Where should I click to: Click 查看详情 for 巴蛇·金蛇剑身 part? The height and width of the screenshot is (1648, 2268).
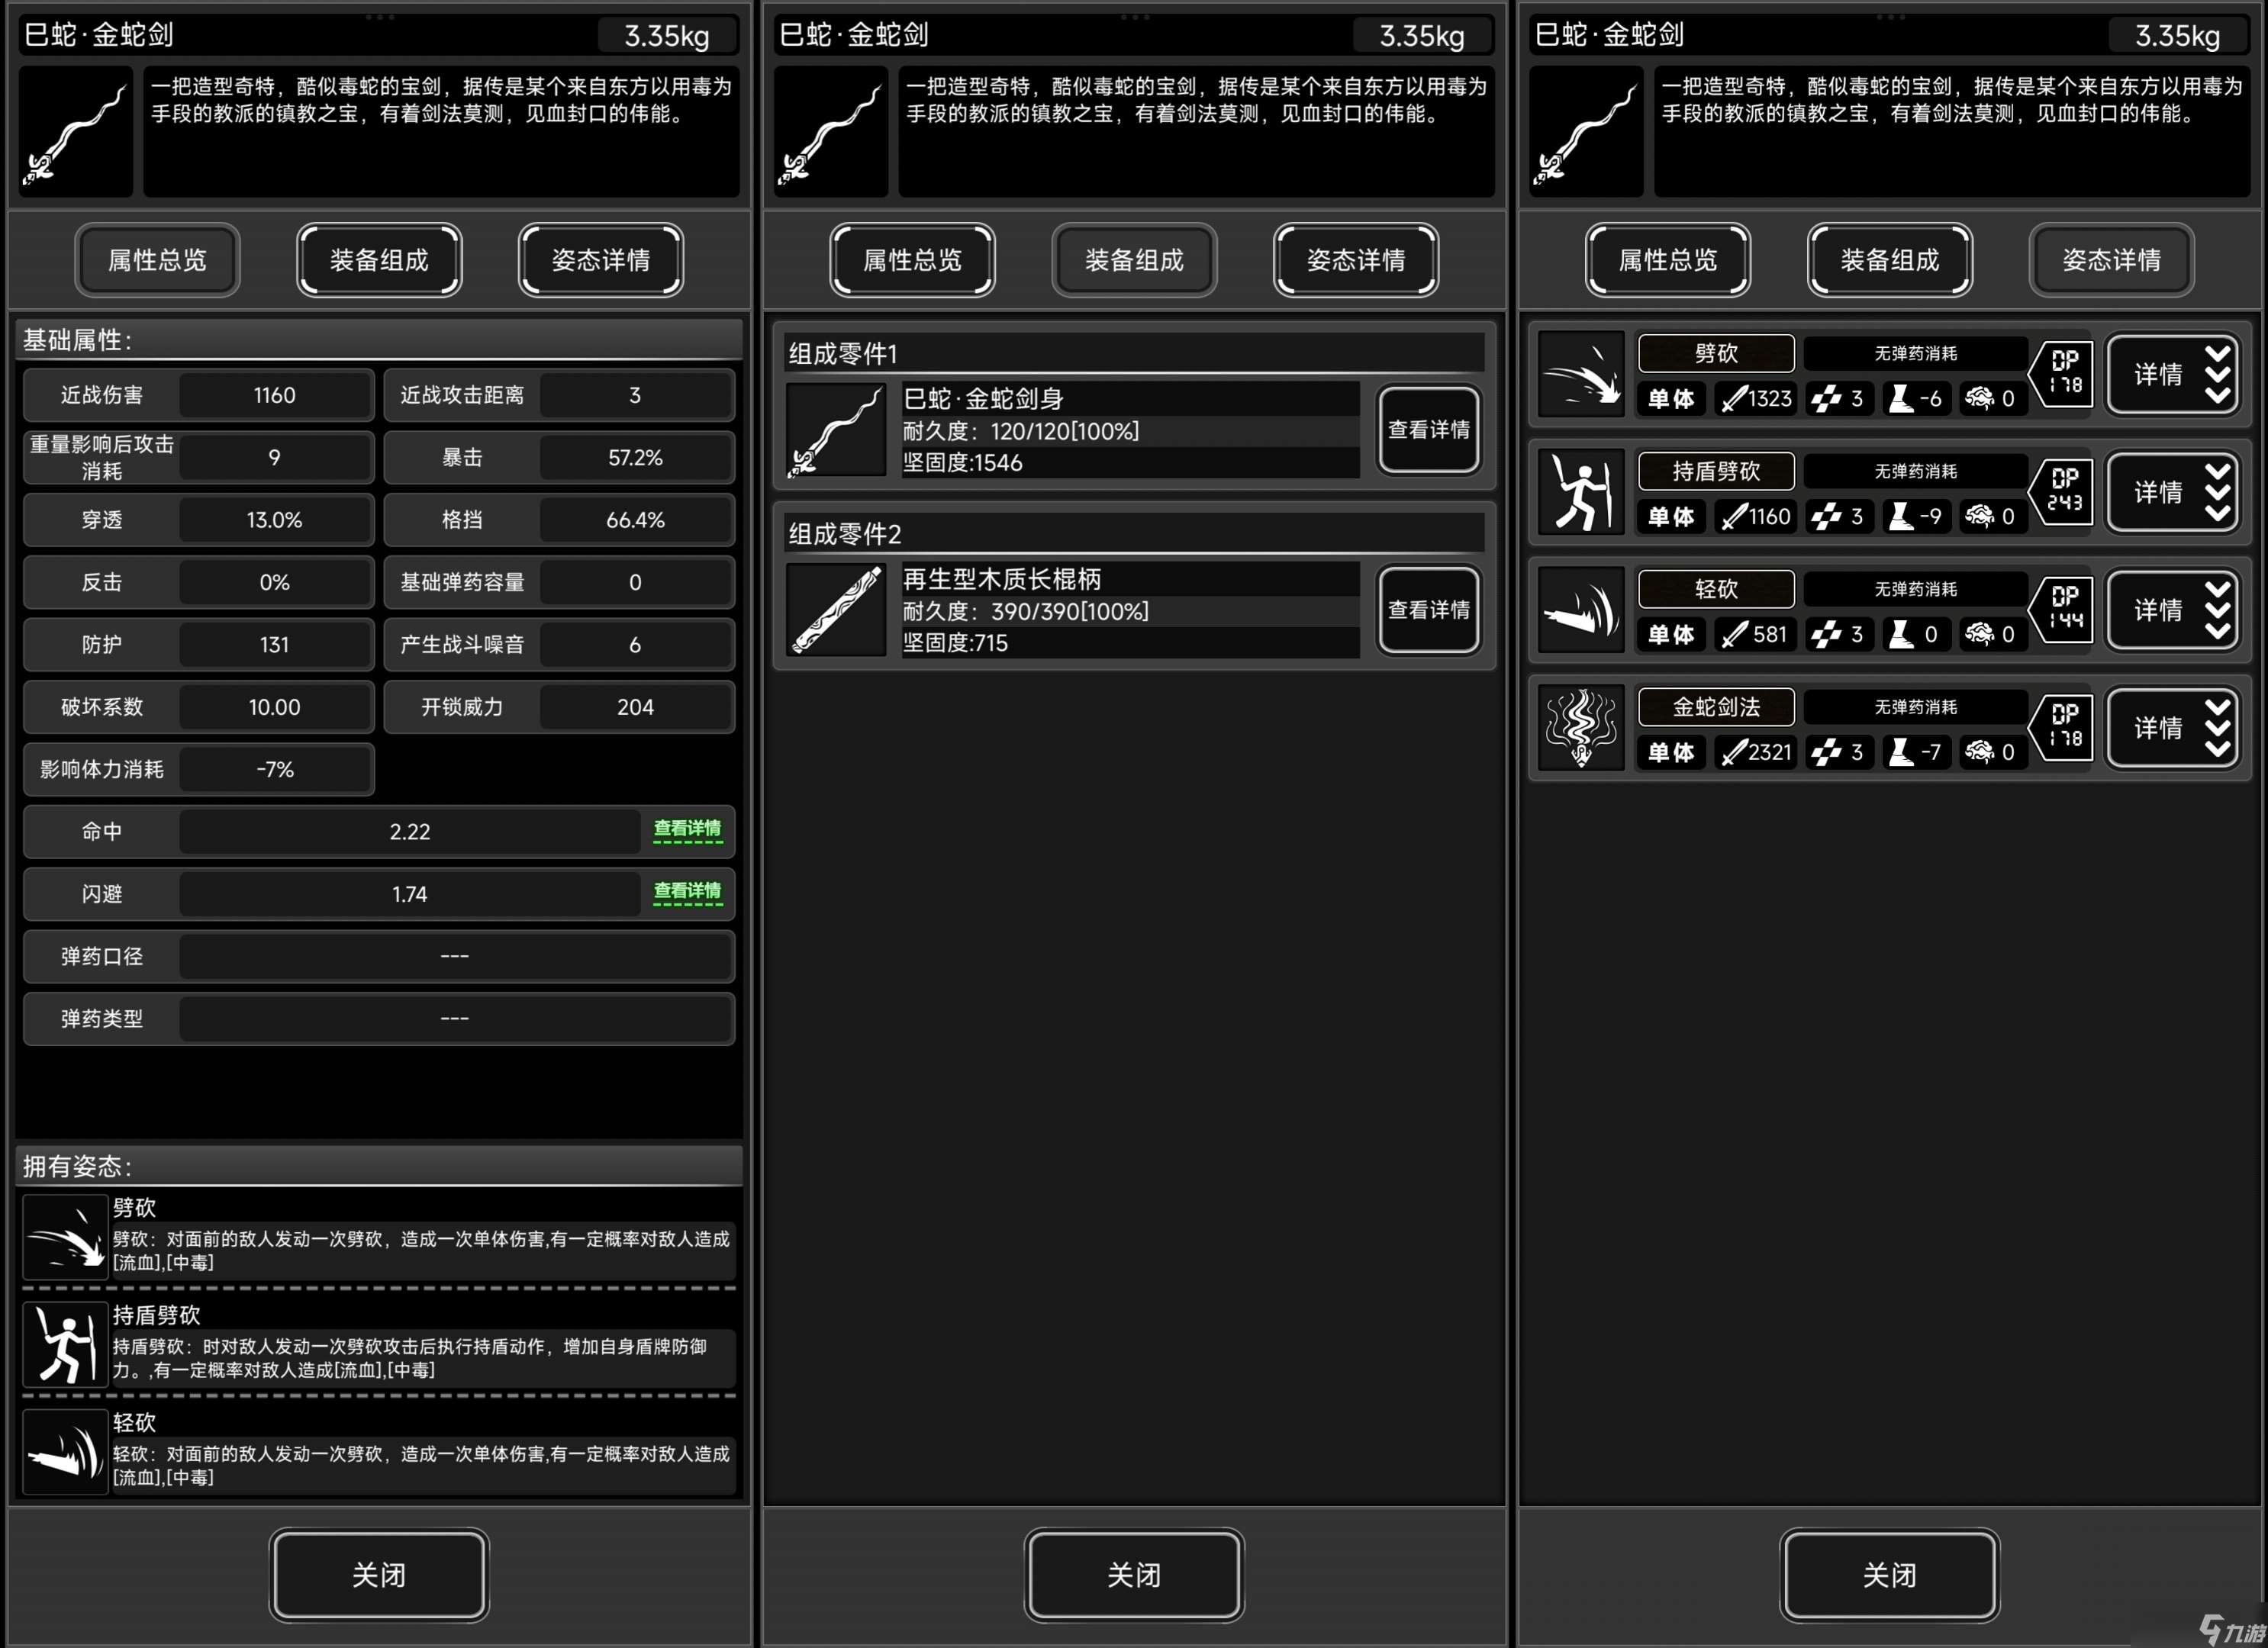tap(1429, 430)
